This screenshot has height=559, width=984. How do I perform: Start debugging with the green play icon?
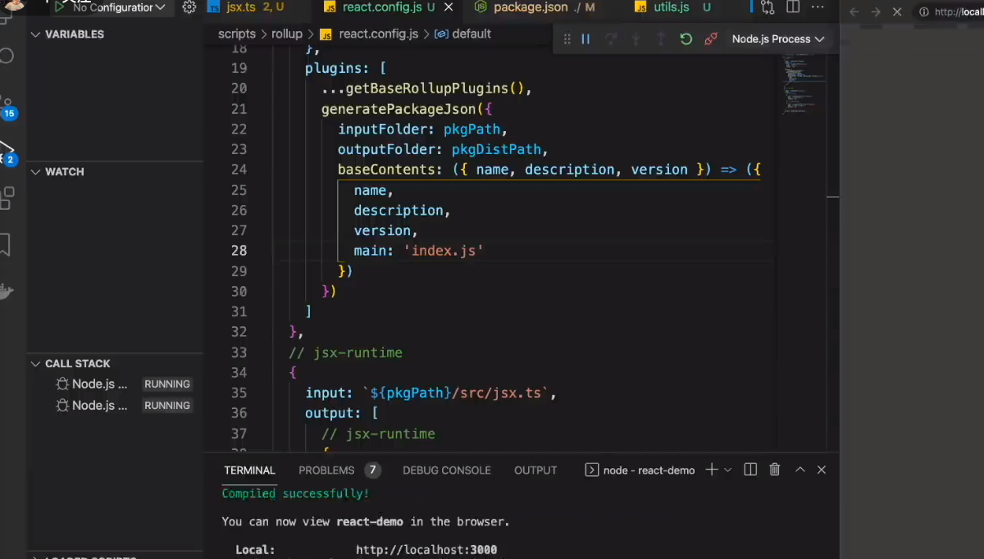pyautogui.click(x=59, y=7)
